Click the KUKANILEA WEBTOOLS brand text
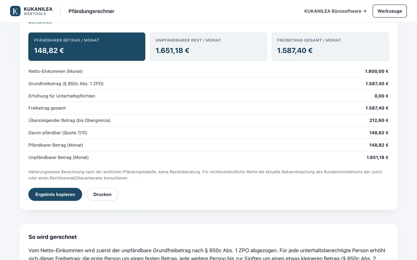The width and height of the screenshot is (417, 260). (38, 11)
